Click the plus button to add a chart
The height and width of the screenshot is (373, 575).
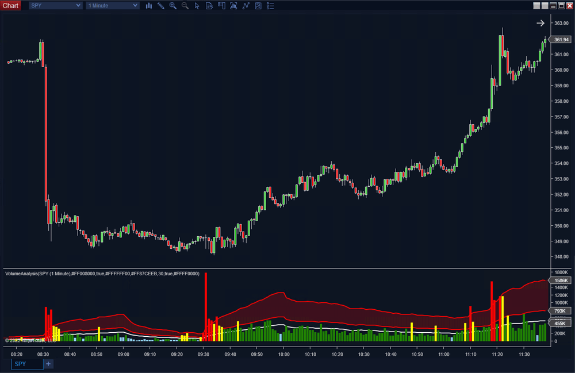click(48, 364)
